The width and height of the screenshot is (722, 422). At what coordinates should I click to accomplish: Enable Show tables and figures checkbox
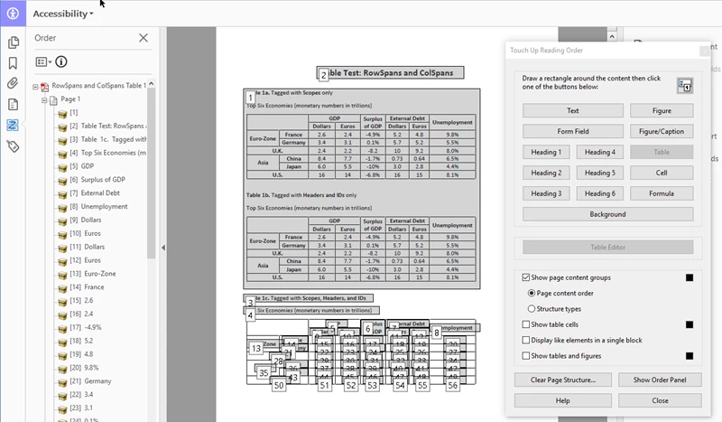pos(526,356)
